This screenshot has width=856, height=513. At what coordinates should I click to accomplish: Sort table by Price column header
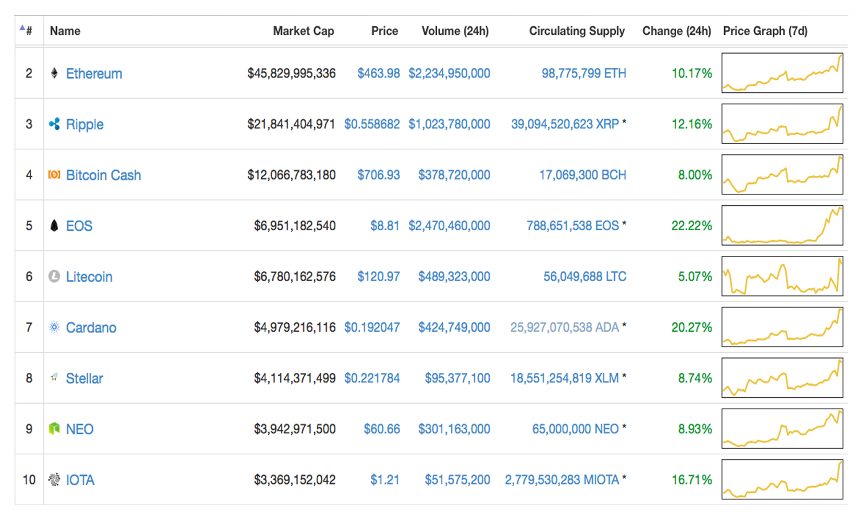(385, 31)
